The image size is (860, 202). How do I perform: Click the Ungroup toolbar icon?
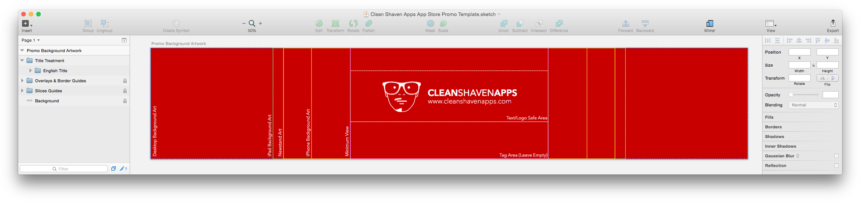click(104, 23)
